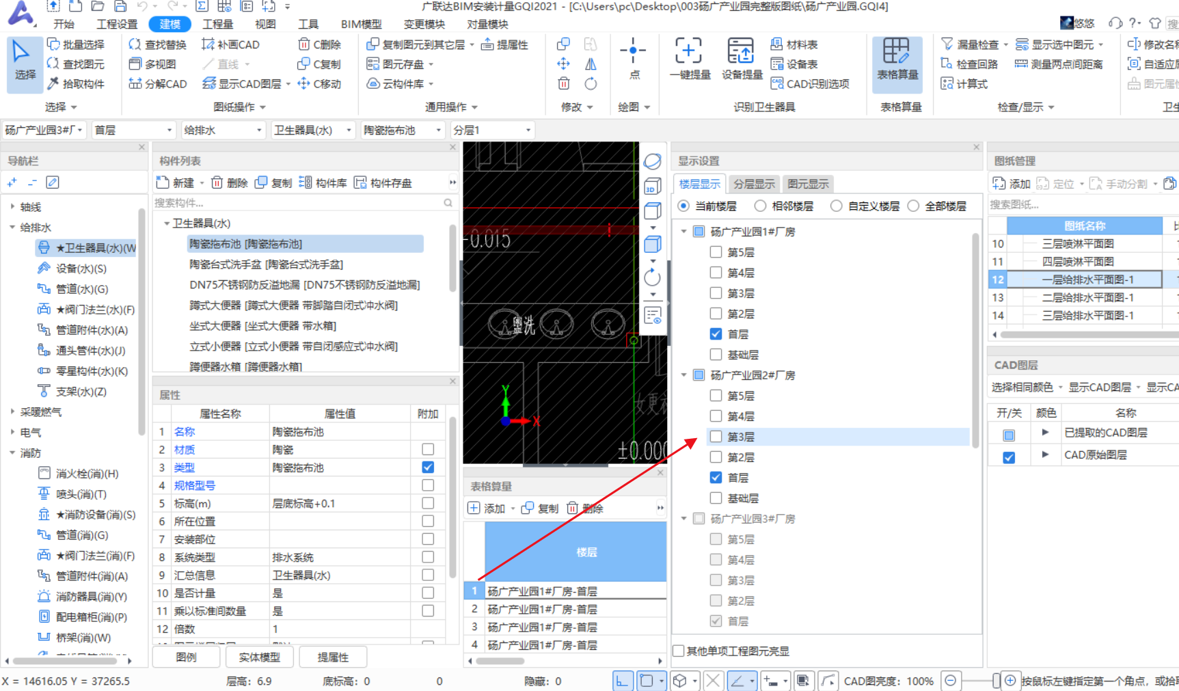The height and width of the screenshot is (691, 1179).
Task: Click 漏量检查 tool
Action: (971, 44)
